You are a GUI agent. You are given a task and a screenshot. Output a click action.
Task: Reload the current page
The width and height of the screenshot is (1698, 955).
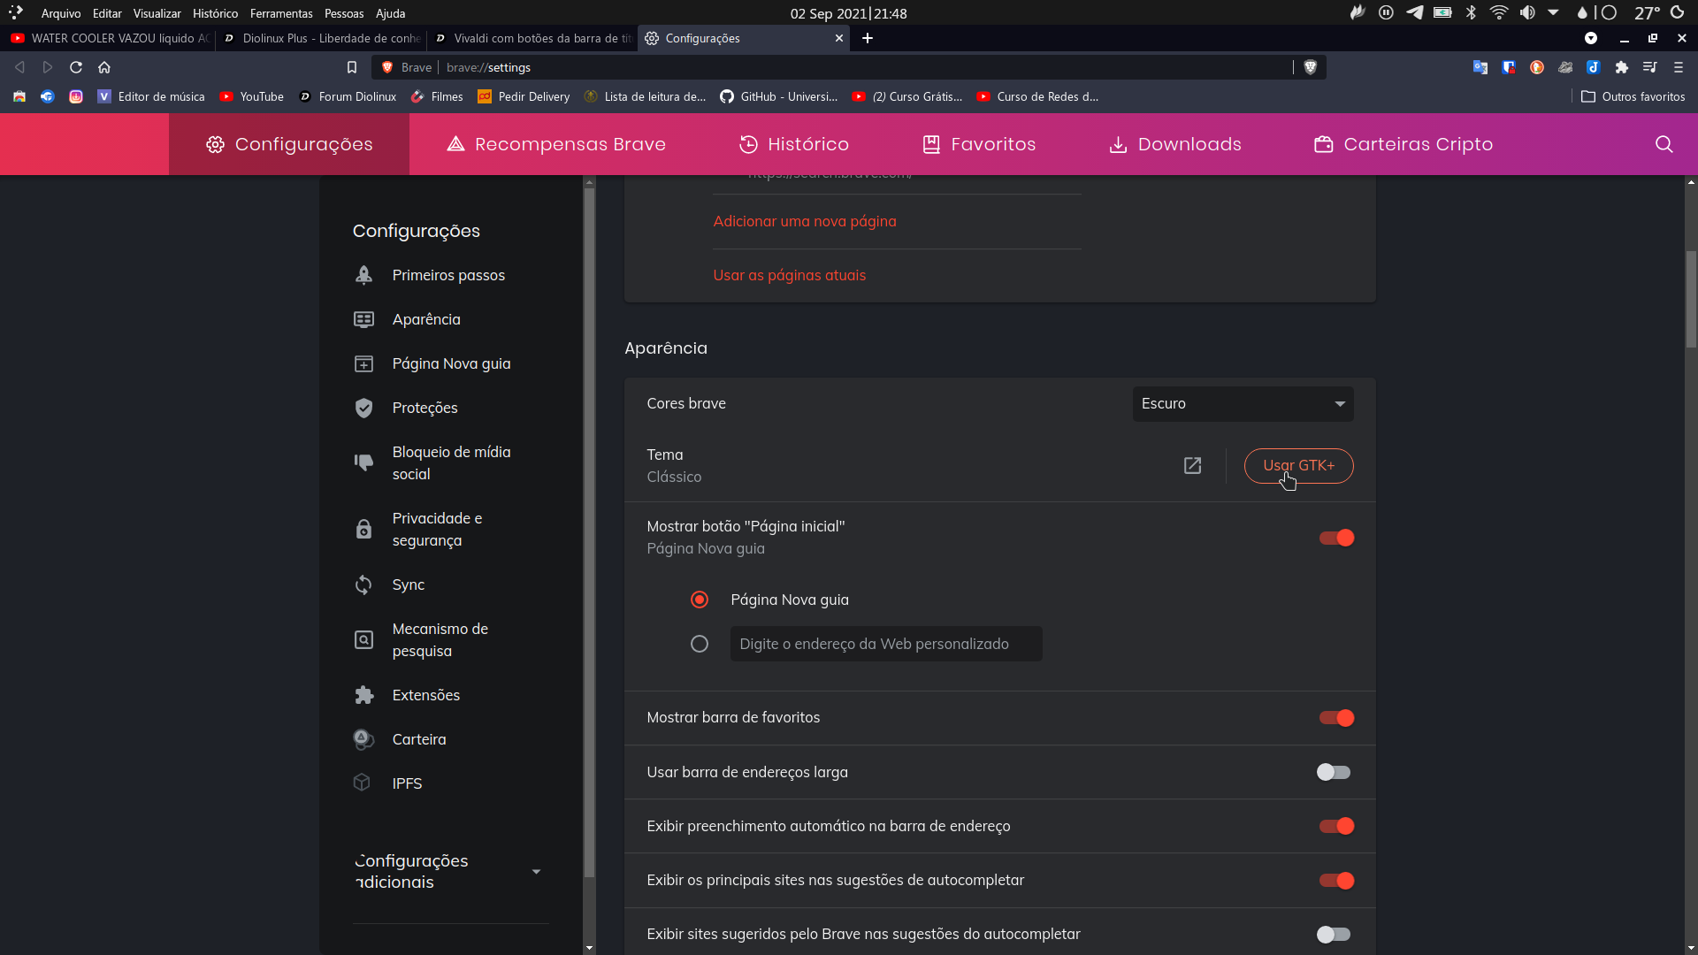click(x=76, y=67)
